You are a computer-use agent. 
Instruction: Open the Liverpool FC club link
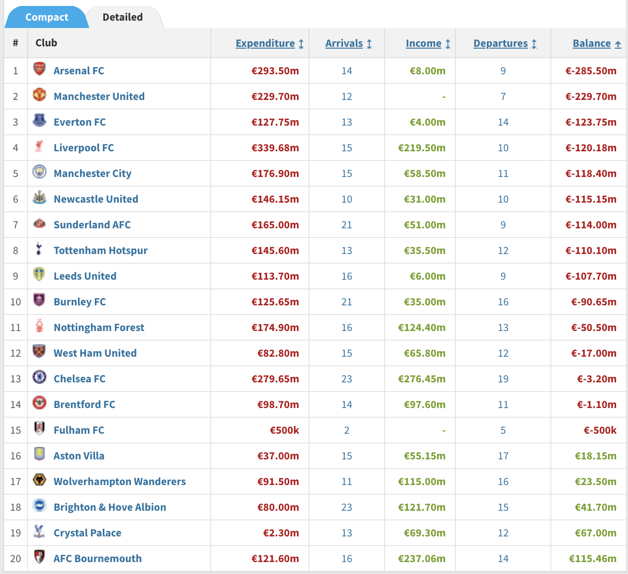click(x=84, y=148)
